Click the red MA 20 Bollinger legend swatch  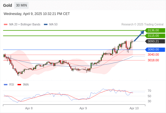point(6,25)
